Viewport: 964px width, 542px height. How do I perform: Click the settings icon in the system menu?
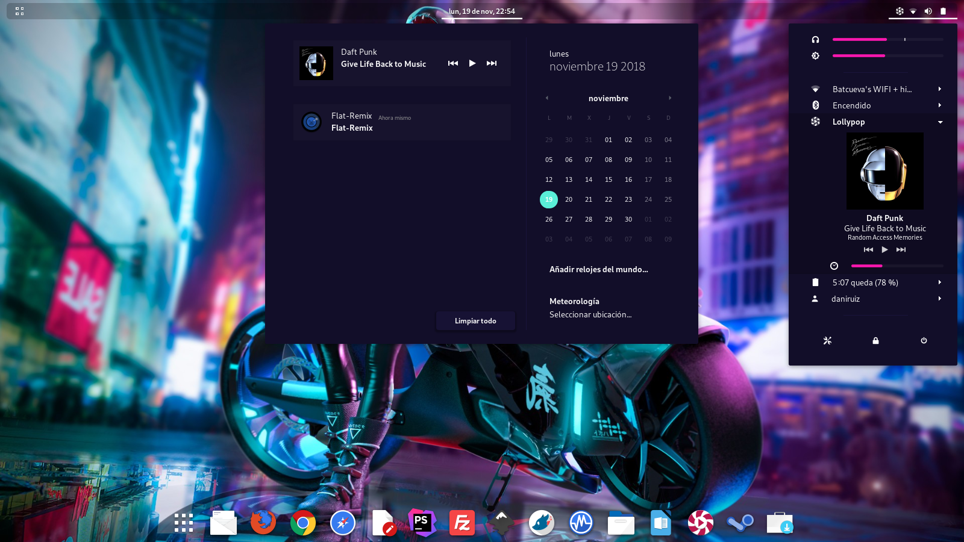coord(827,340)
